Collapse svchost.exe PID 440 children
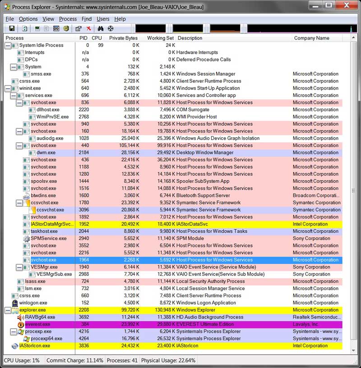361x368 pixels. (19, 146)
